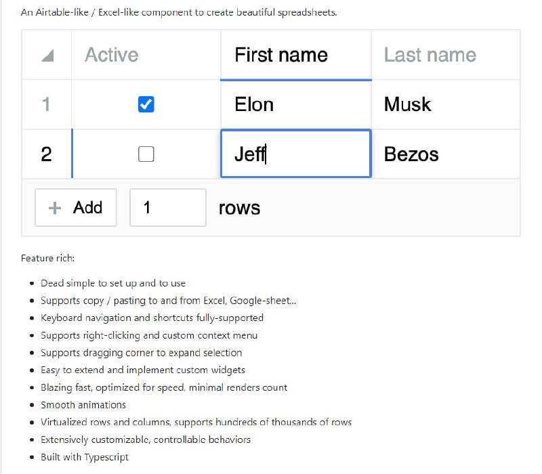The image size is (542, 474).
Task: Select the Musk cell
Action: 445,104
